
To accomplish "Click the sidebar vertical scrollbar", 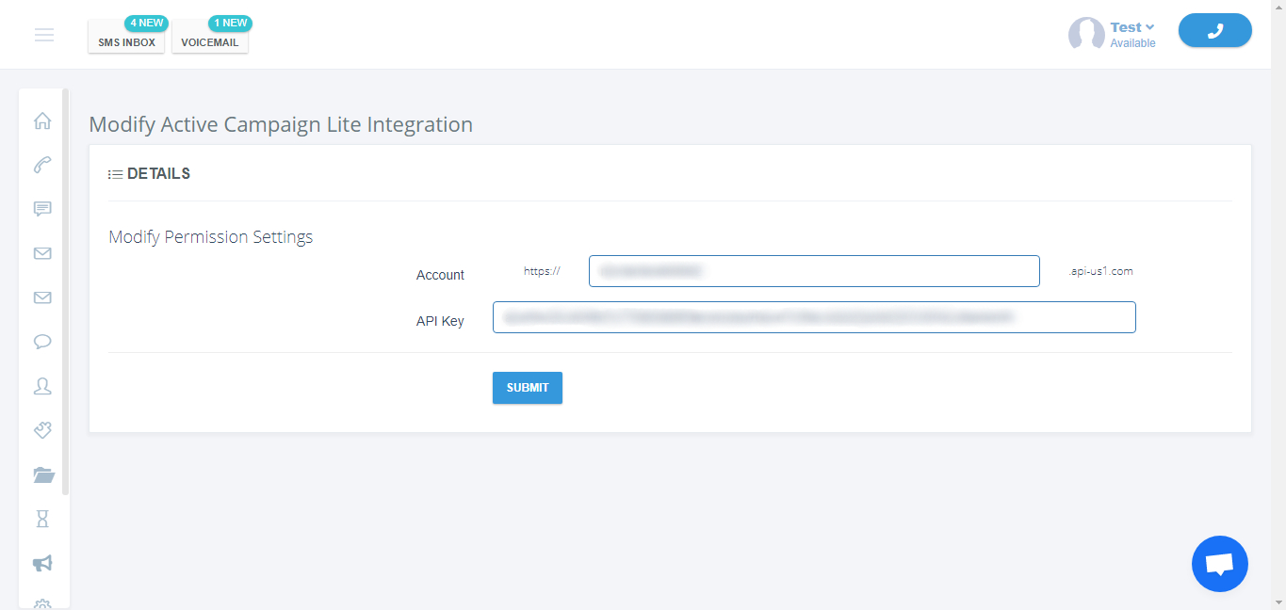I will [x=65, y=292].
